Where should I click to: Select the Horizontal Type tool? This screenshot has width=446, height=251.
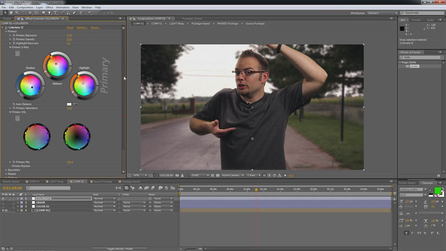[x=55, y=13]
